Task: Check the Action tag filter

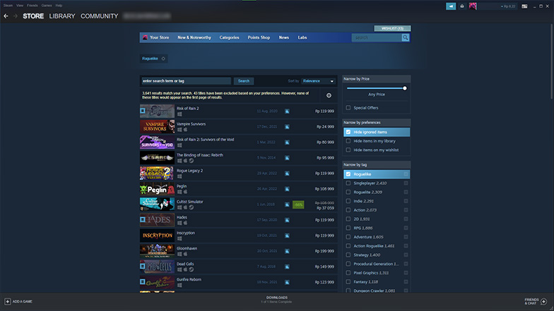Action: pos(348,210)
